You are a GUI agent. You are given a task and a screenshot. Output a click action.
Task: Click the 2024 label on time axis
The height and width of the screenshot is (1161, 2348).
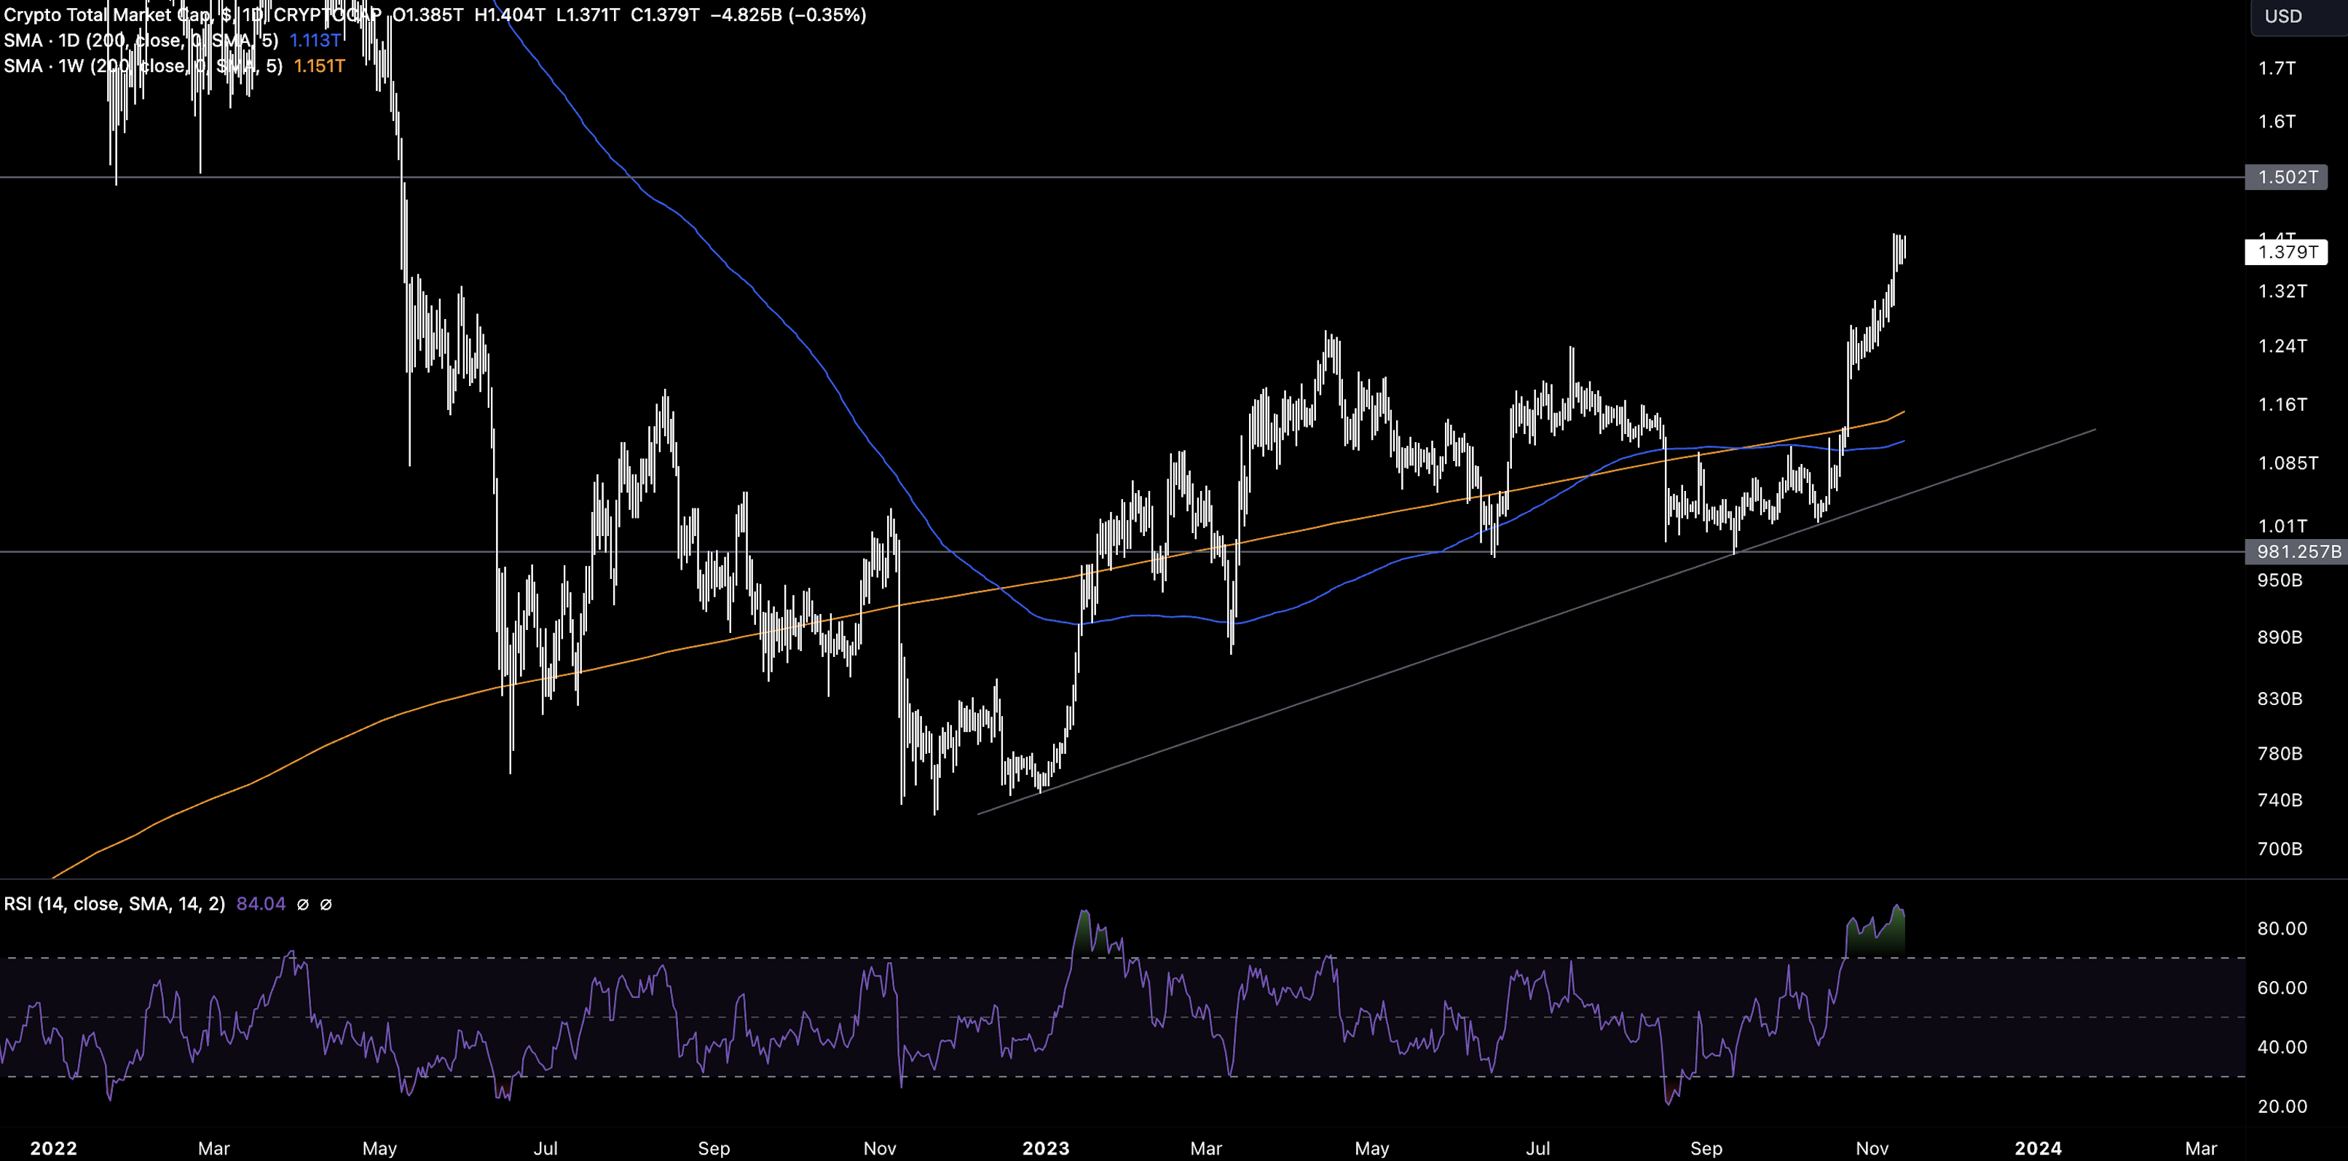pyautogui.click(x=2037, y=1147)
